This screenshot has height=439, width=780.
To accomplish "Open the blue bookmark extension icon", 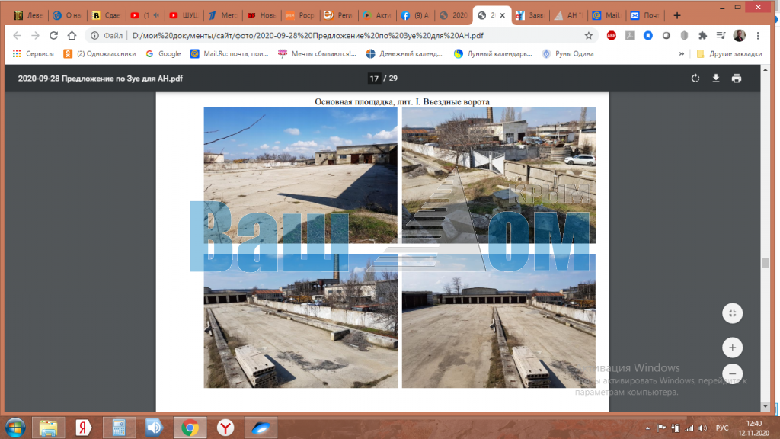I will (647, 35).
